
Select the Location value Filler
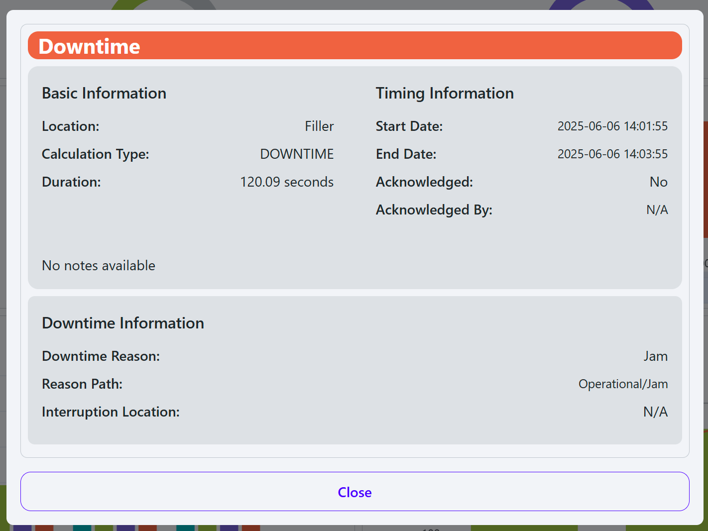(x=319, y=126)
